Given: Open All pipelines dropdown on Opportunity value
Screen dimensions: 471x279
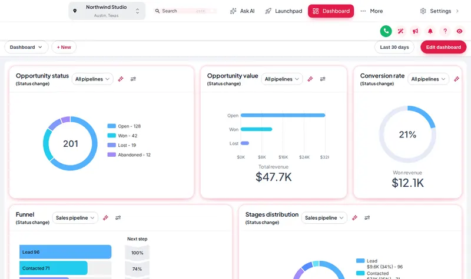Looking at the screenshot, I should [282, 79].
